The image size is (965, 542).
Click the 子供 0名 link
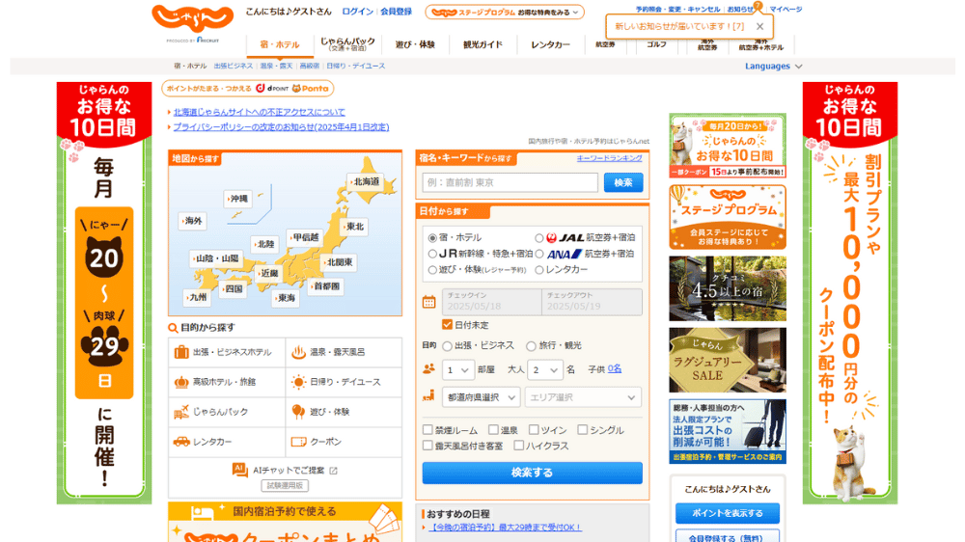[x=614, y=369]
